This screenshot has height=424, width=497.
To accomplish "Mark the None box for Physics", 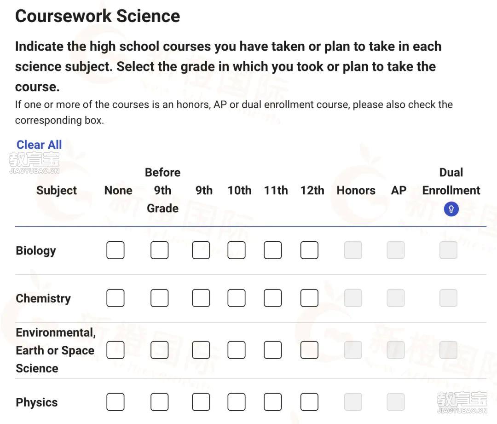I will [116, 402].
